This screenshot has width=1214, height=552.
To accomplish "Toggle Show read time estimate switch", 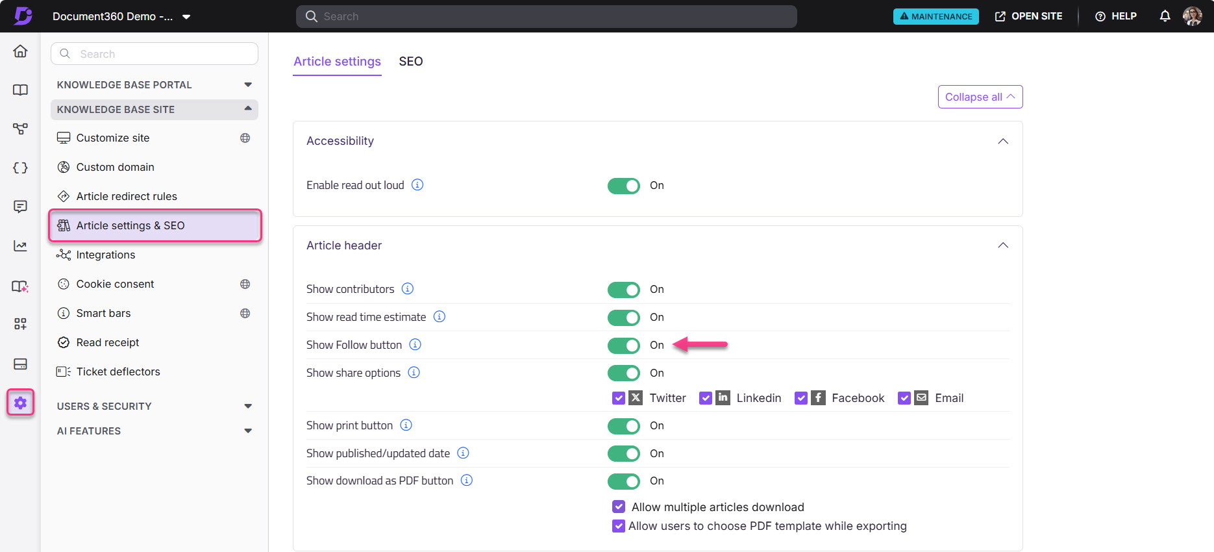I will pos(624,318).
